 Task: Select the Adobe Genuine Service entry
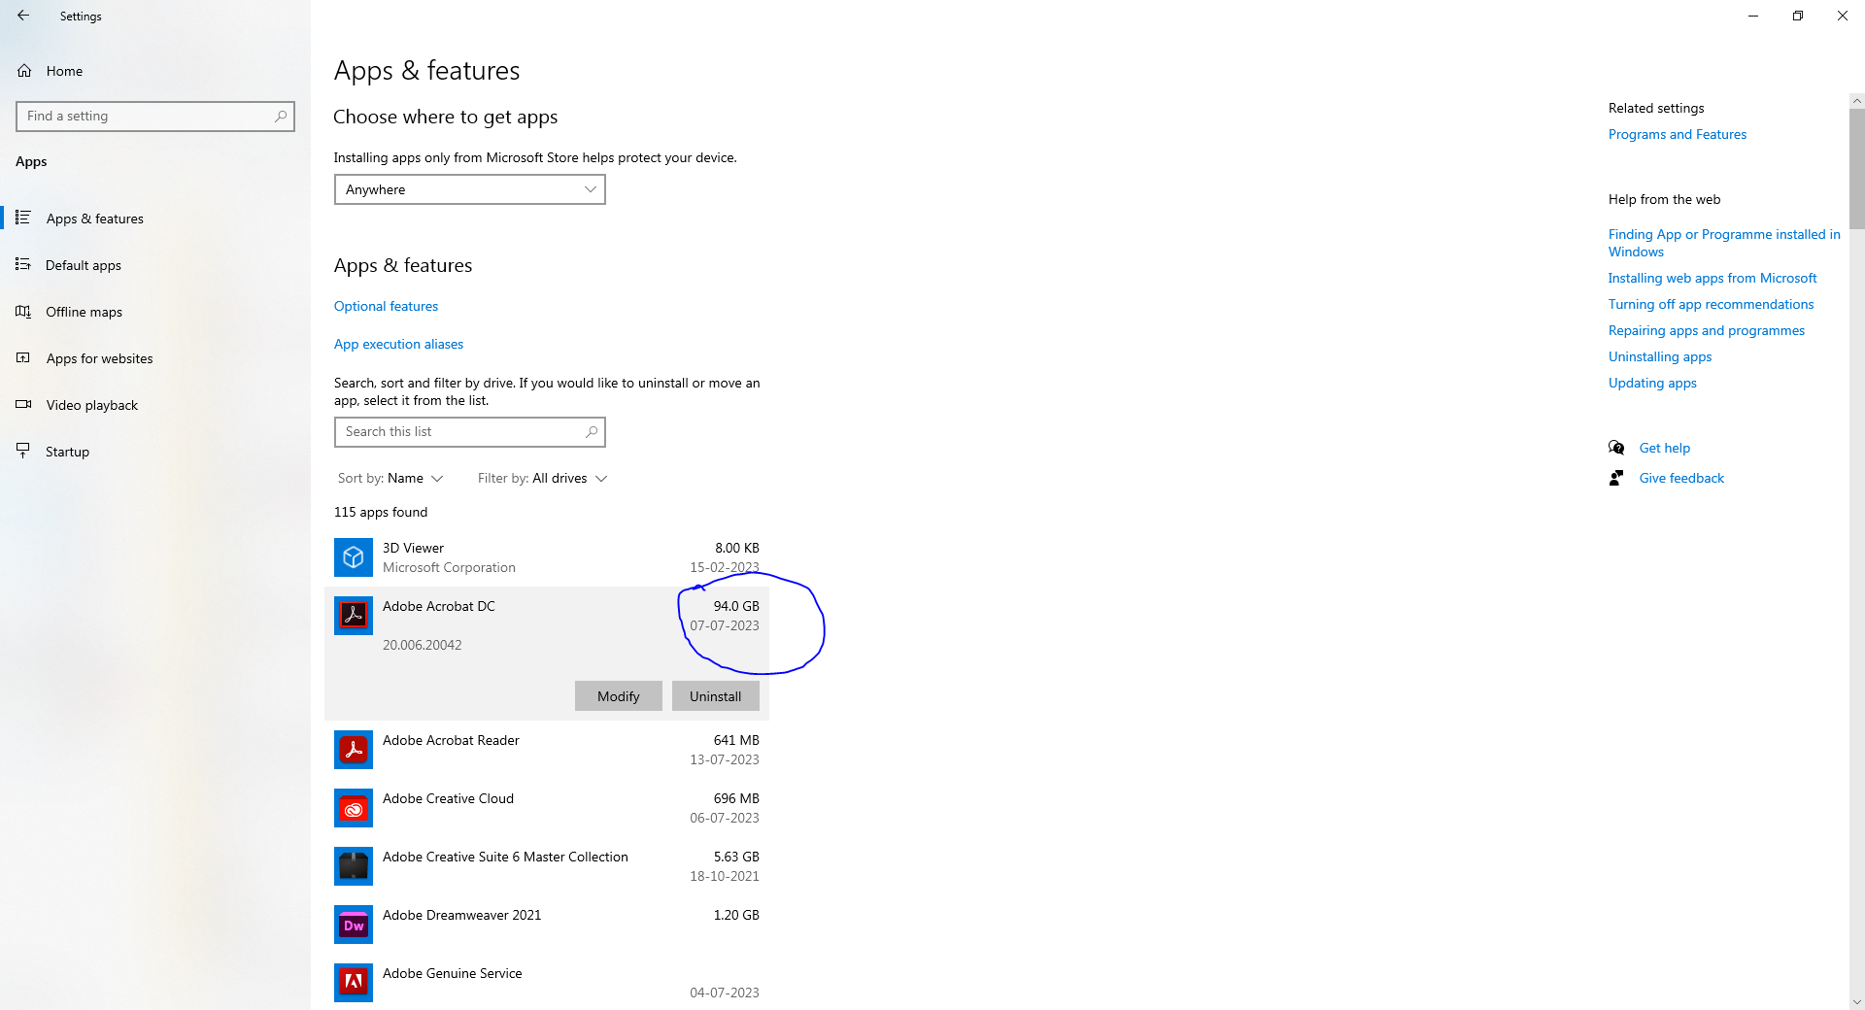[x=547, y=983]
